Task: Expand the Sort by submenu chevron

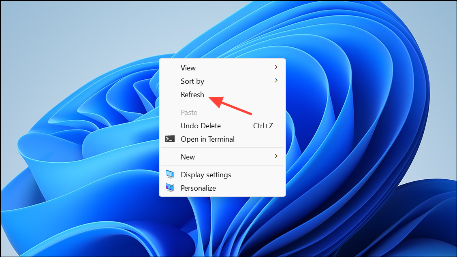Action: coord(276,81)
